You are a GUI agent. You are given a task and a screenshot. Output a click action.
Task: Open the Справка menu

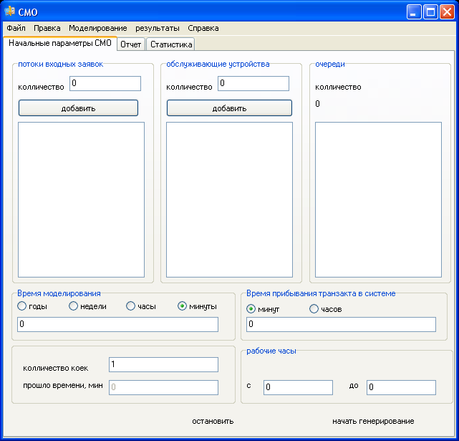pyautogui.click(x=203, y=28)
